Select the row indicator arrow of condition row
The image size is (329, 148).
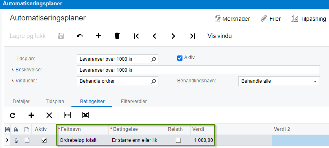(7, 140)
